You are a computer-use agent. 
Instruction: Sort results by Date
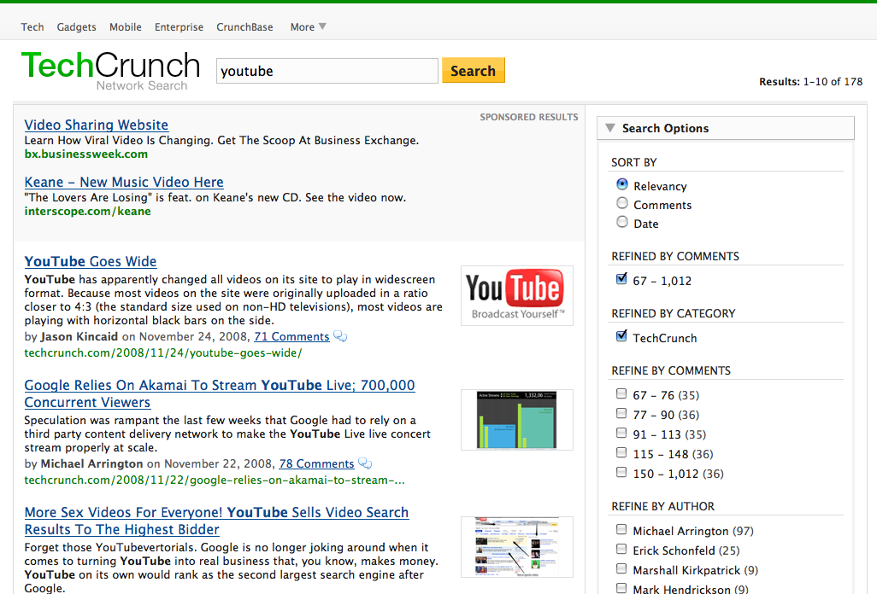(x=622, y=224)
